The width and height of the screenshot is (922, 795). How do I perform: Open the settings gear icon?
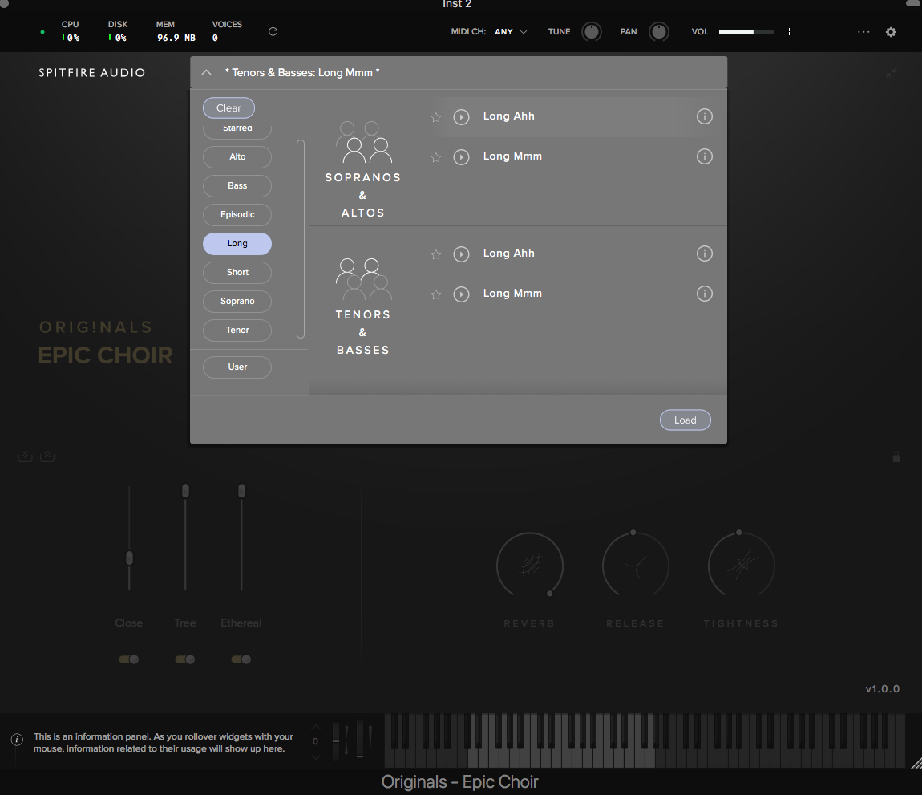pyautogui.click(x=891, y=32)
